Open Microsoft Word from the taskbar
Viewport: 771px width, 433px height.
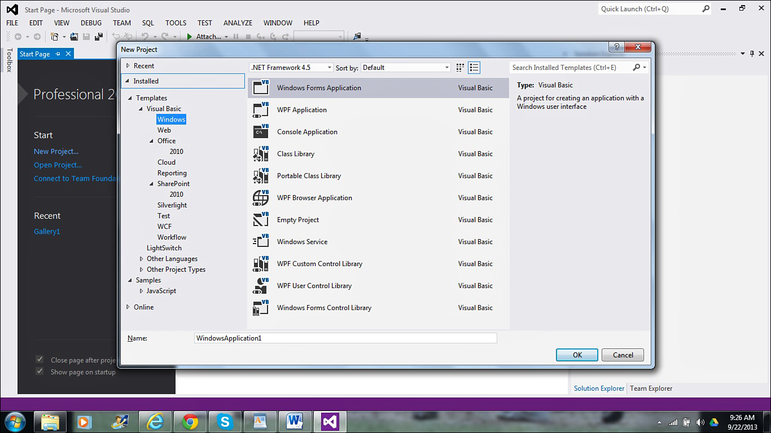pos(295,422)
